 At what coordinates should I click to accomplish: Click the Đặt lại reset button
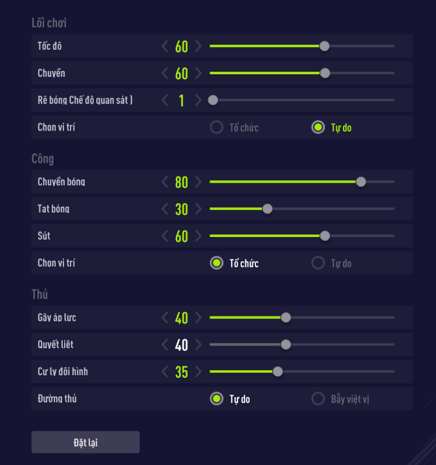coord(85,442)
